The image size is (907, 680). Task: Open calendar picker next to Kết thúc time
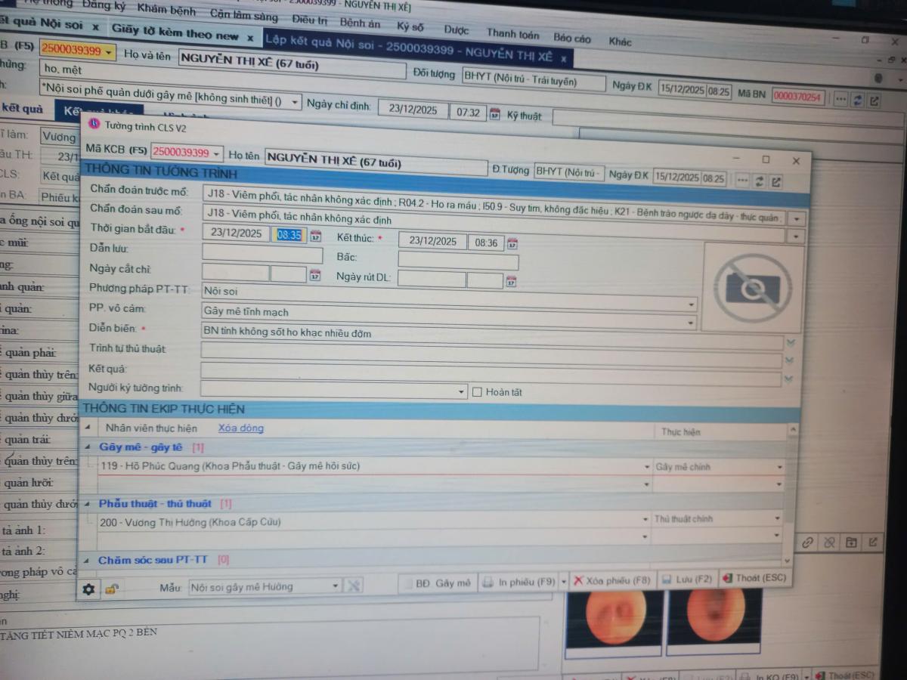tap(512, 243)
